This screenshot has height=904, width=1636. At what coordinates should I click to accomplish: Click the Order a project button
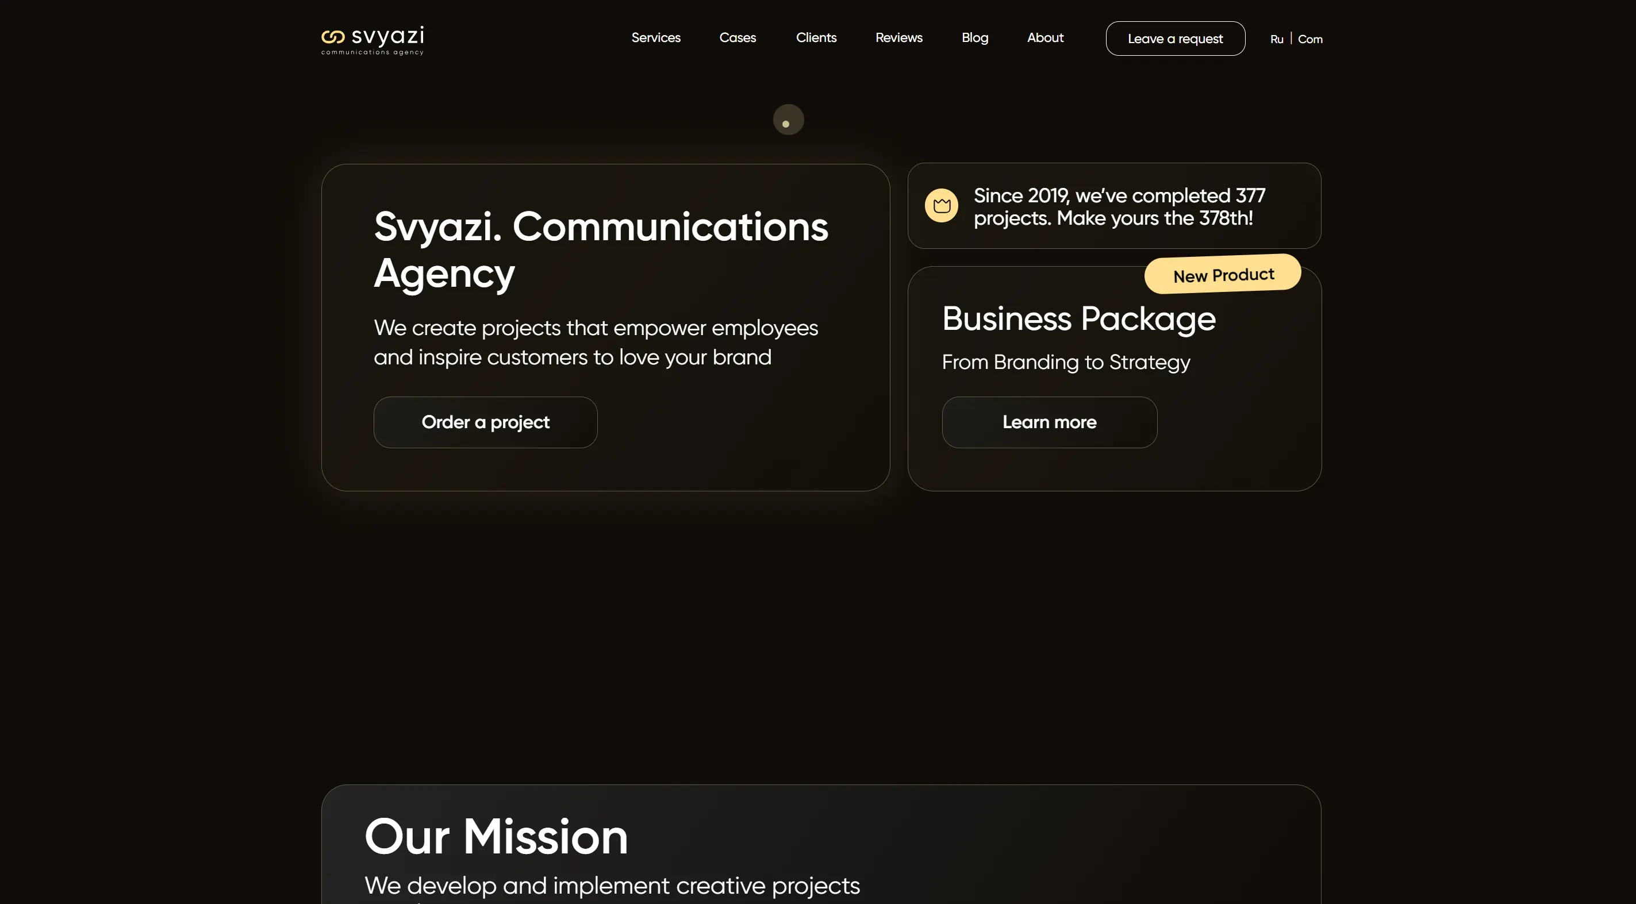(x=485, y=423)
